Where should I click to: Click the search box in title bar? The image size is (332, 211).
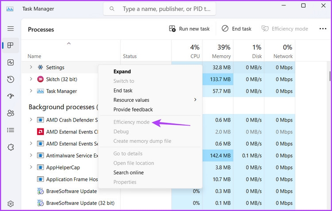click(x=159, y=9)
